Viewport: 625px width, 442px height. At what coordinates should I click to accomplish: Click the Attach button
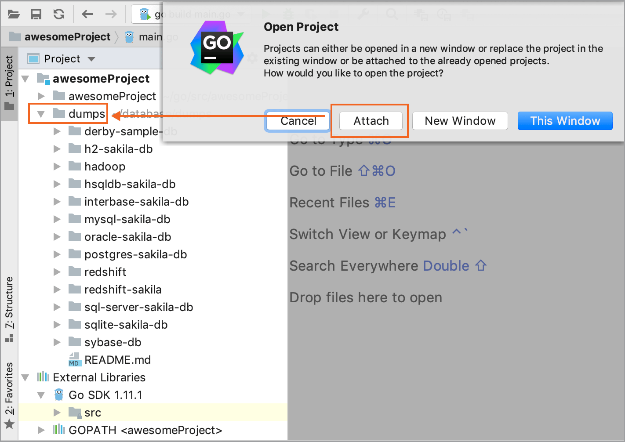click(371, 121)
